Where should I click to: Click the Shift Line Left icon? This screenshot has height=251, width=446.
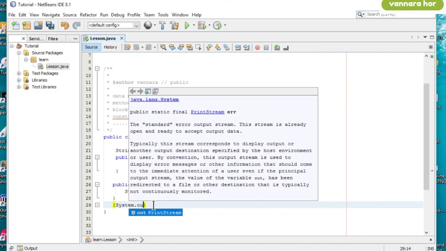238,47
